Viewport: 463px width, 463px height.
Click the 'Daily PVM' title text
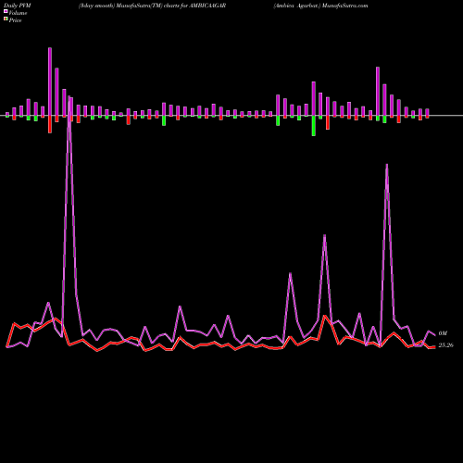point(18,6)
